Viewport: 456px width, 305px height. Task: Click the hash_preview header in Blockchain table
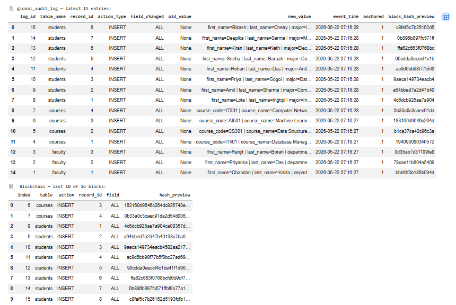coord(174,195)
